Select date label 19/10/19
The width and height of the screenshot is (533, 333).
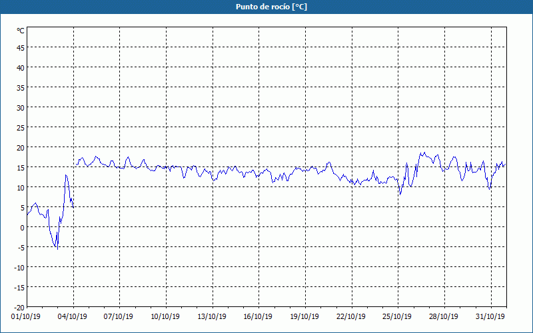[304, 317]
